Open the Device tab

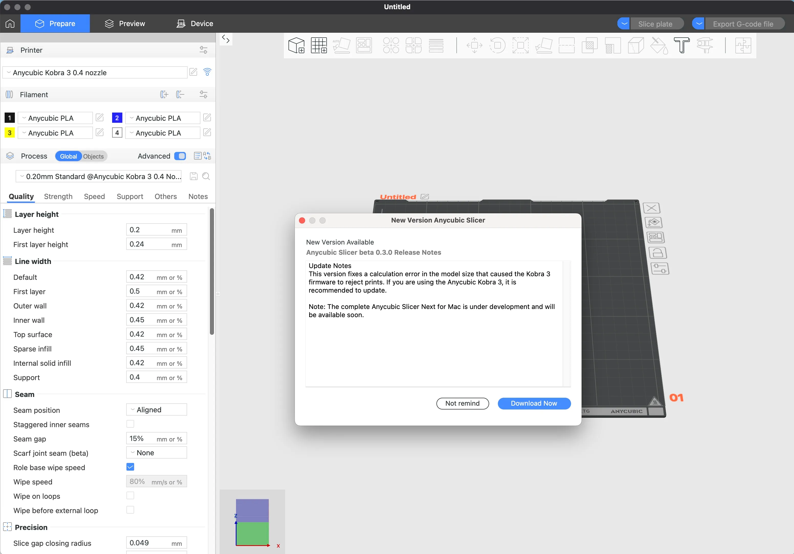(x=195, y=24)
